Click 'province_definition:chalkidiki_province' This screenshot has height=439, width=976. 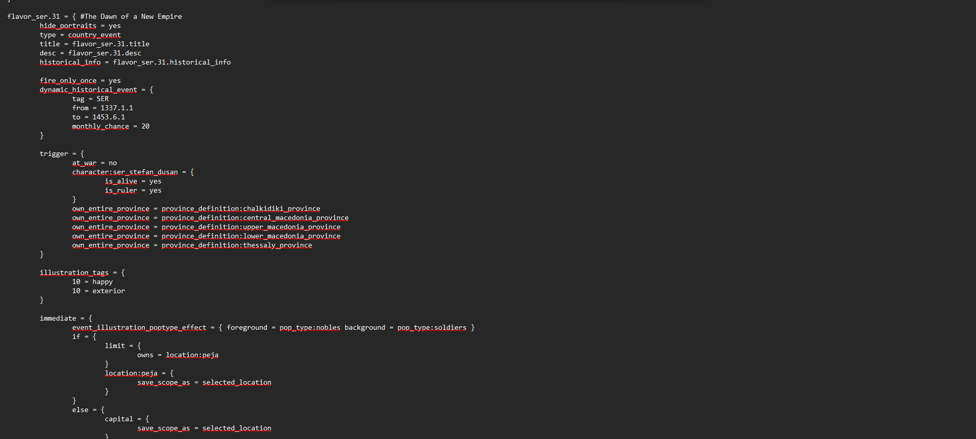241,209
